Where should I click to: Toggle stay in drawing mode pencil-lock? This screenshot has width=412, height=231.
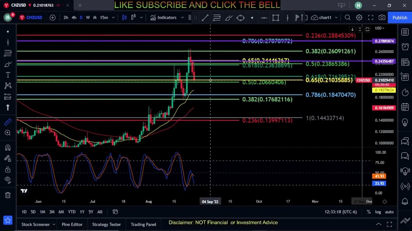pos(8,158)
